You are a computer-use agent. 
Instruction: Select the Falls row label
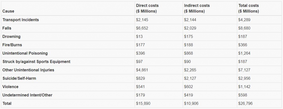tap(7, 28)
